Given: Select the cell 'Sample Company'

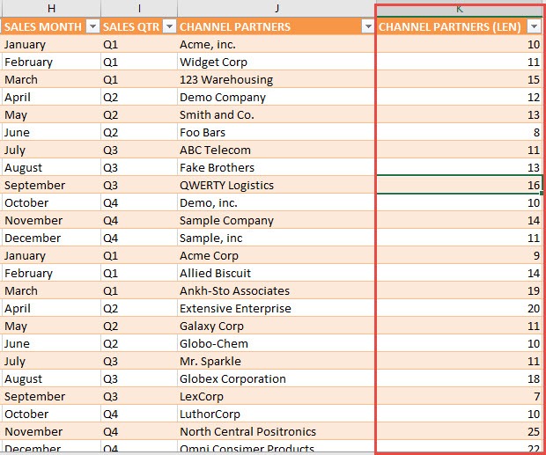Looking at the screenshot, I should [277, 220].
